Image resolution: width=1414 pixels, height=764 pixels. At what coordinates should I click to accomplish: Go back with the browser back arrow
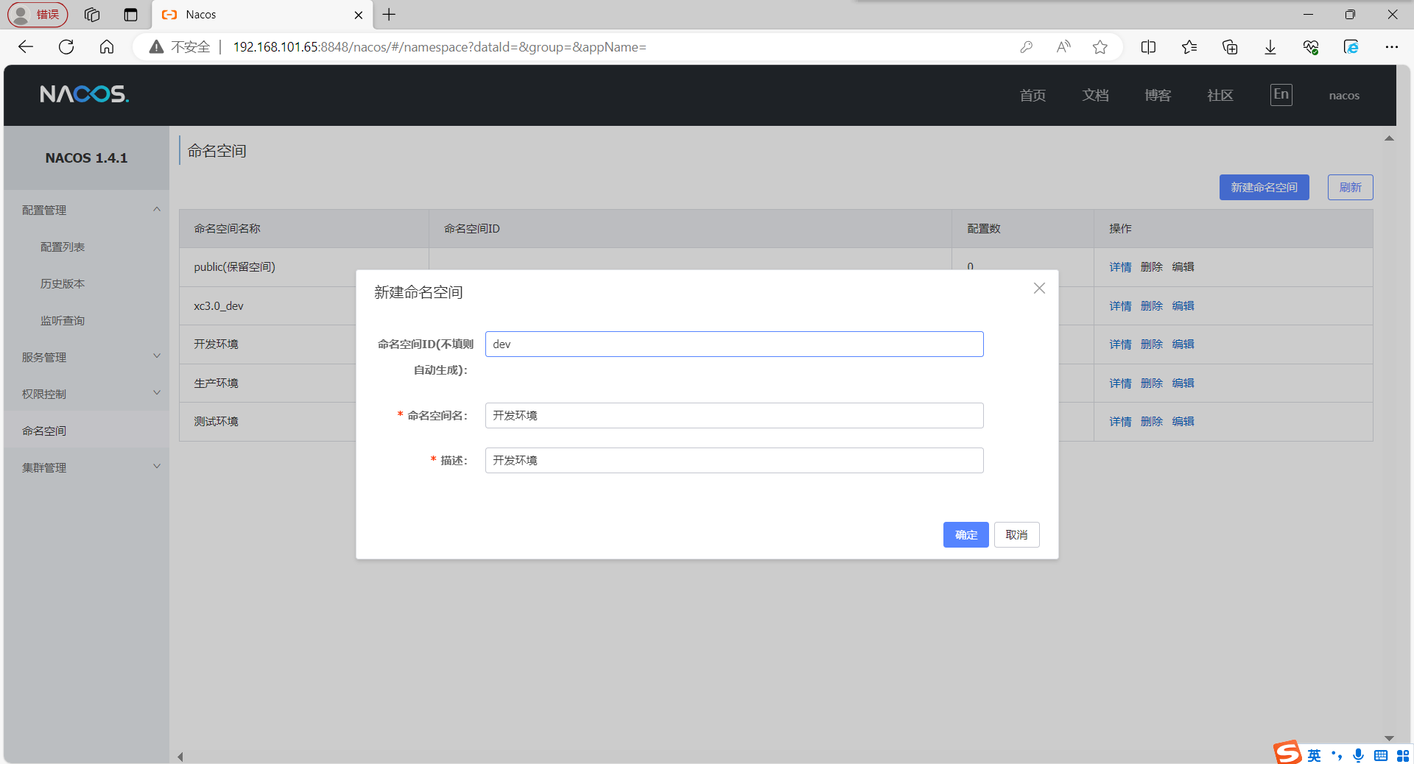[26, 47]
